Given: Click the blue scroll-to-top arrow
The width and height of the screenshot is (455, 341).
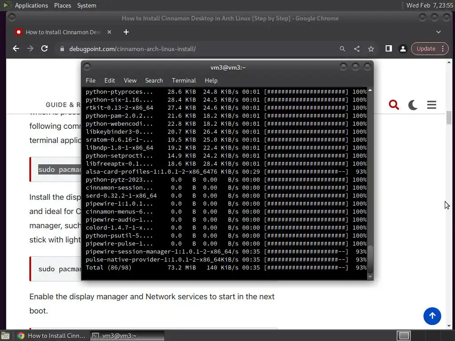Looking at the screenshot, I should pyautogui.click(x=432, y=316).
